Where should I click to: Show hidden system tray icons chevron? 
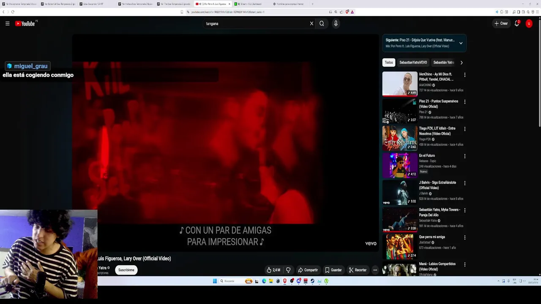click(498, 281)
